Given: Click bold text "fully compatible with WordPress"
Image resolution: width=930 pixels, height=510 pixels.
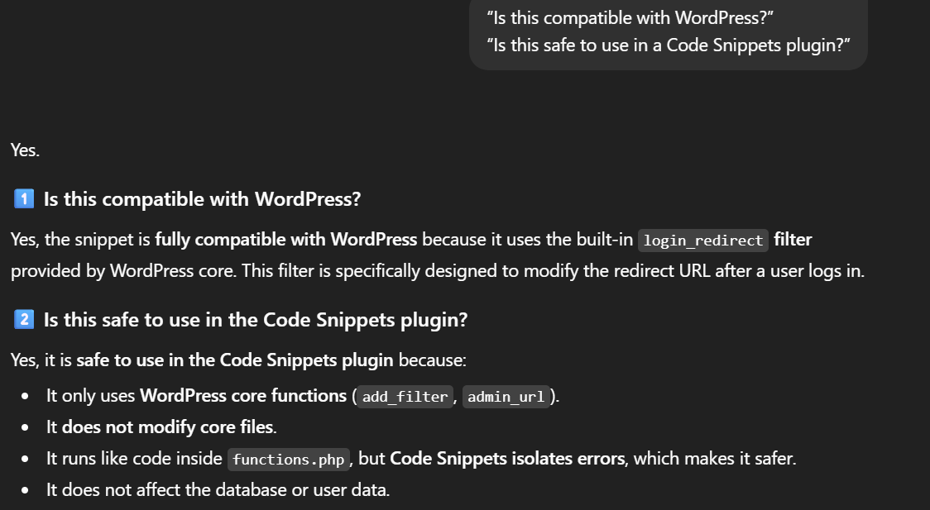Looking at the screenshot, I should click(x=285, y=240).
